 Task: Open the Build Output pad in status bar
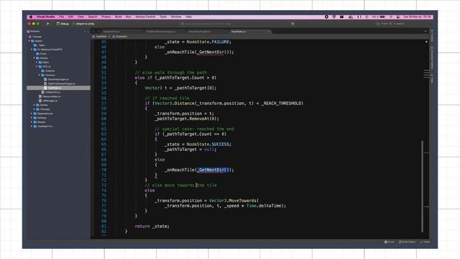[408, 242]
